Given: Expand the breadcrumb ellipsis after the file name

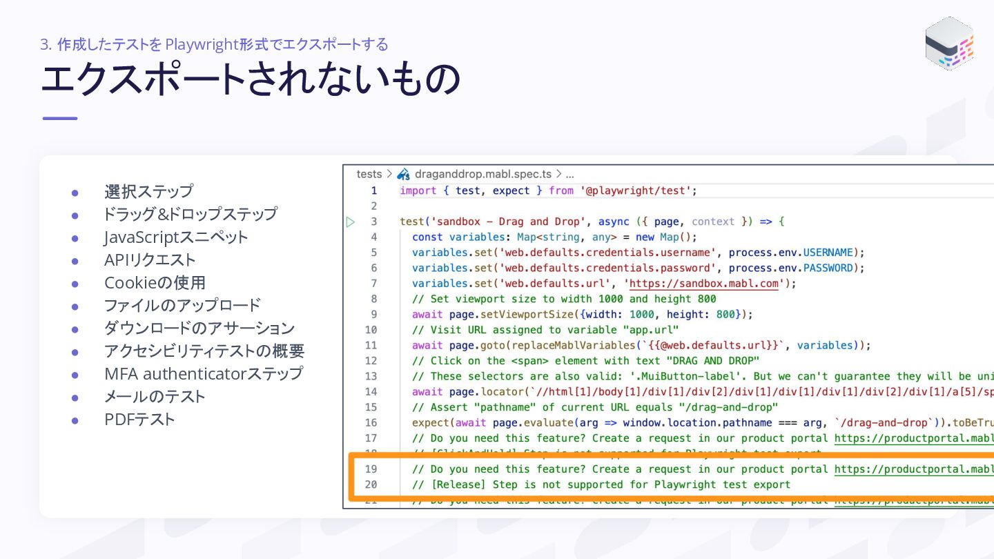Looking at the screenshot, I should tap(569, 174).
